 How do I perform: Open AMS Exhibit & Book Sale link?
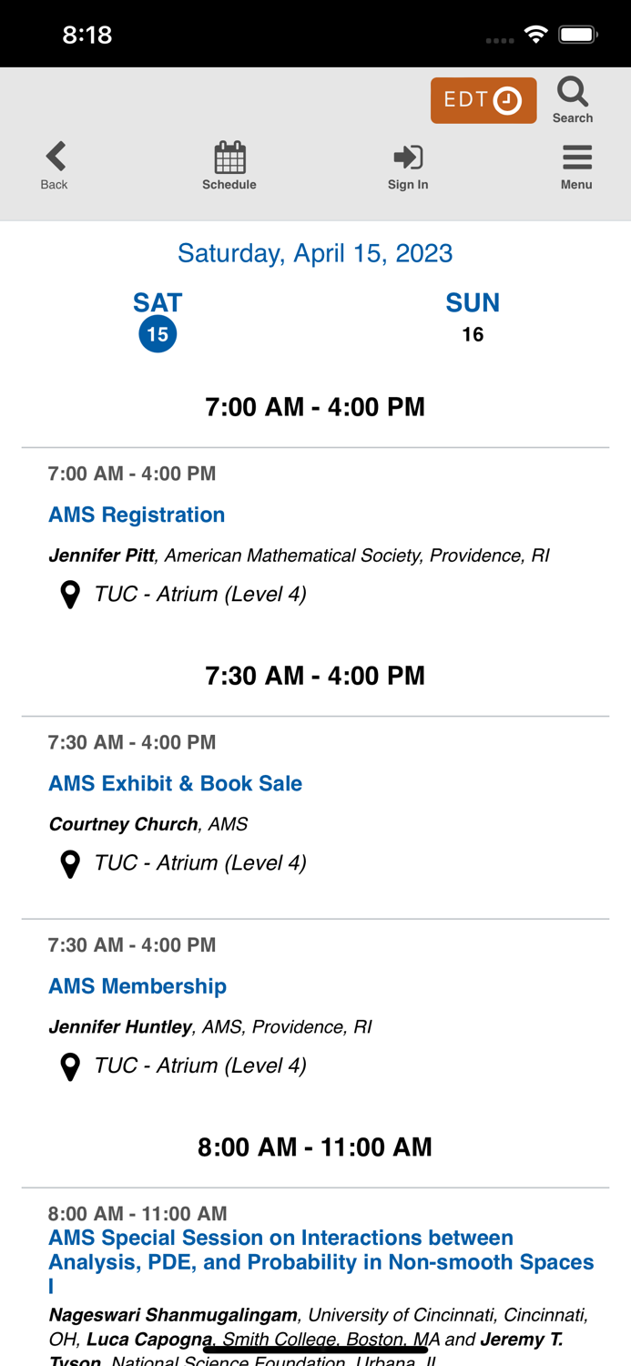click(x=175, y=783)
